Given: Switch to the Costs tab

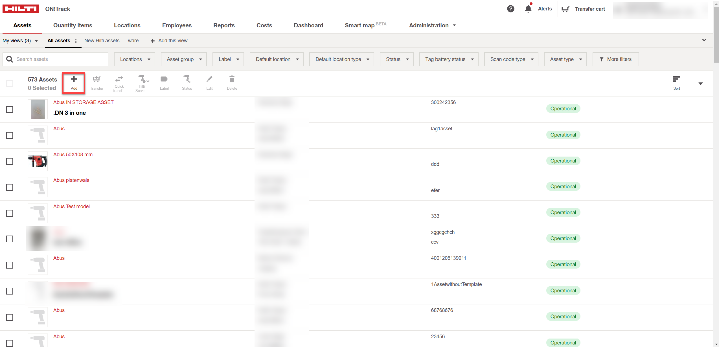Looking at the screenshot, I should [x=264, y=25].
